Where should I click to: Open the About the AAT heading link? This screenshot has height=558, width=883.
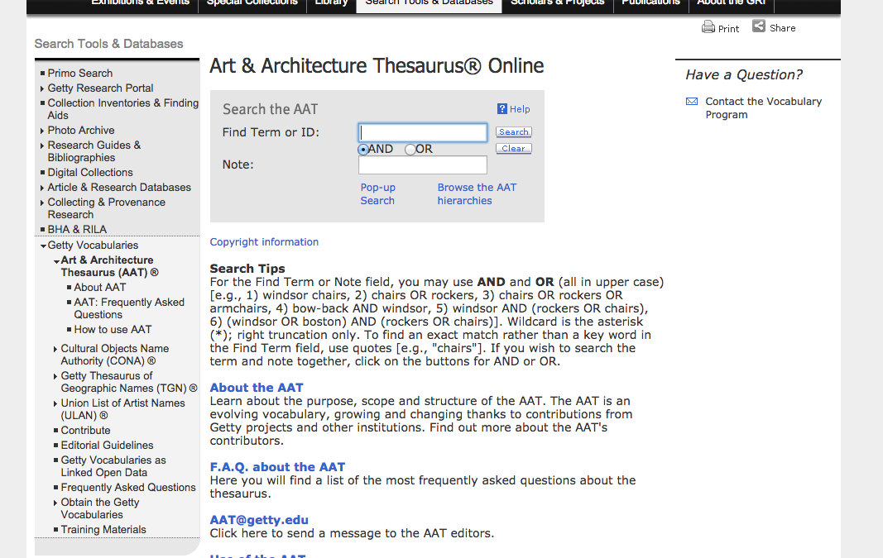(x=257, y=388)
